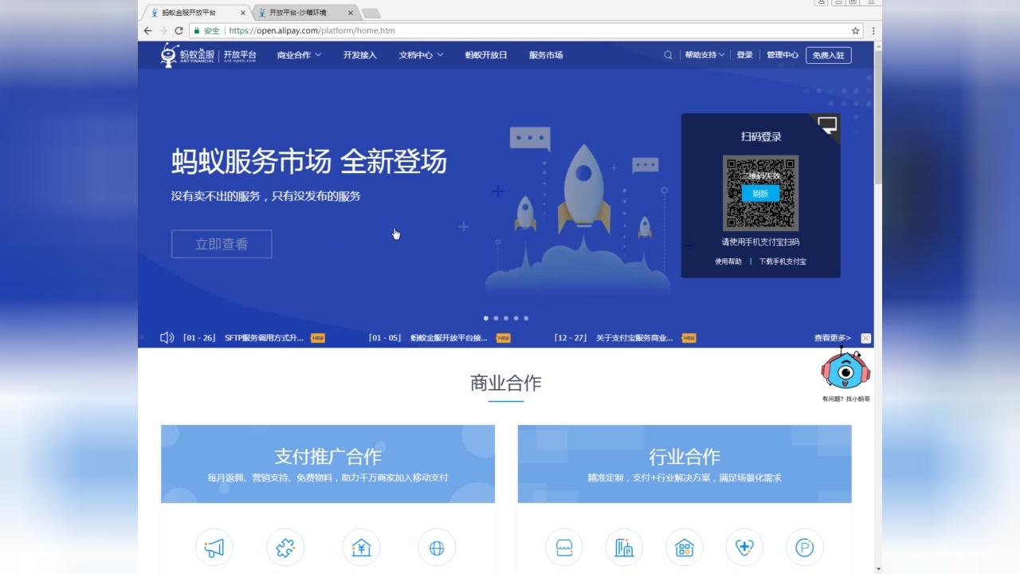Click the 使用帮助 link below QR code
Image resolution: width=1020 pixels, height=574 pixels.
pos(728,261)
